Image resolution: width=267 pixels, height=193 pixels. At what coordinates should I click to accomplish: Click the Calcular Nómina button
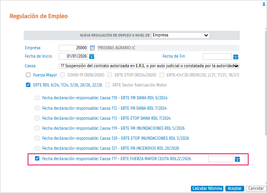[207, 189]
